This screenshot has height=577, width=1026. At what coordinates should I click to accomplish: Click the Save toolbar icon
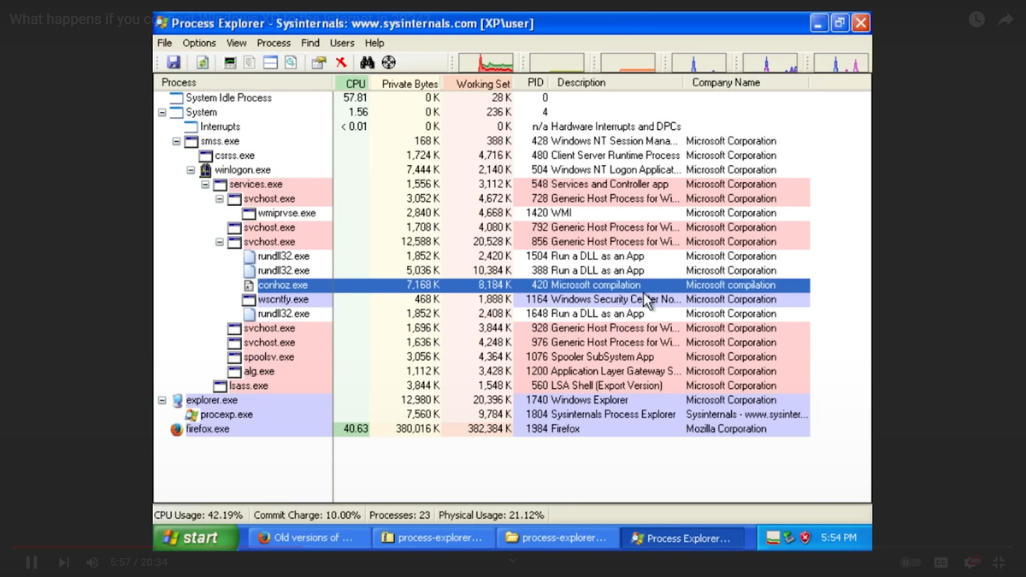174,62
